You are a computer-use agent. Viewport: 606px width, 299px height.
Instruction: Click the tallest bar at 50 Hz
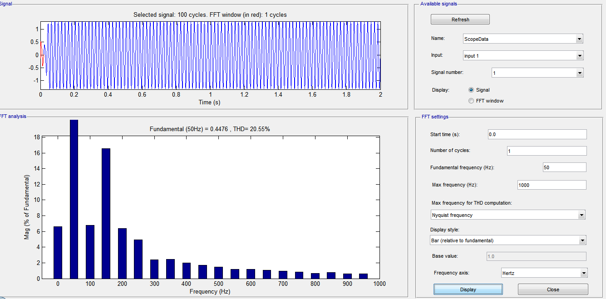pos(74,200)
